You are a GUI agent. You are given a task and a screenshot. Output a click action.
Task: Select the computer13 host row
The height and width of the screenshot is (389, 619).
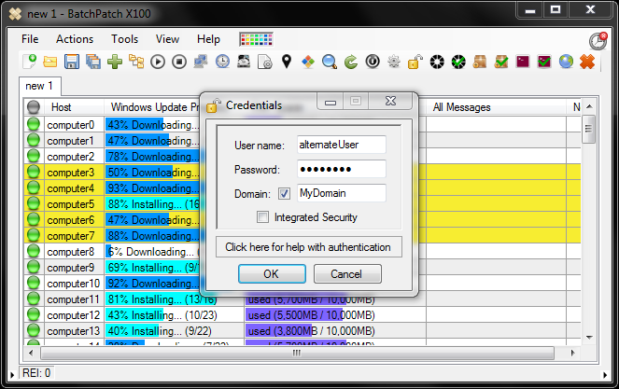[x=74, y=330]
